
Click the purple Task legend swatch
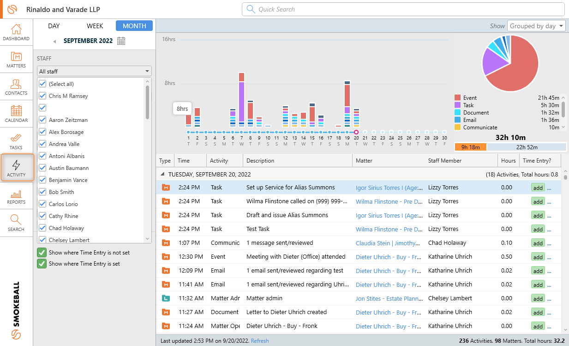pyautogui.click(x=457, y=105)
